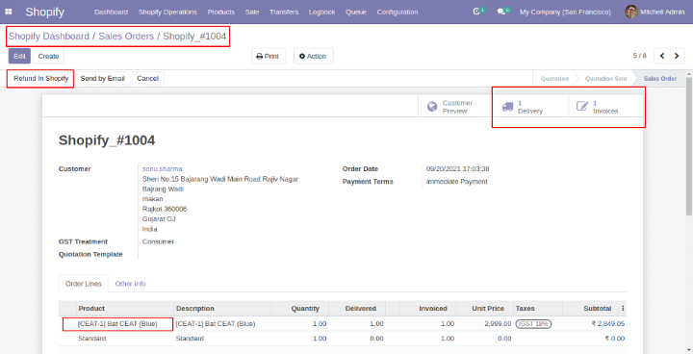Click the record pager 5 / 8
Image resolution: width=693 pixels, height=354 pixels.
[x=639, y=56]
